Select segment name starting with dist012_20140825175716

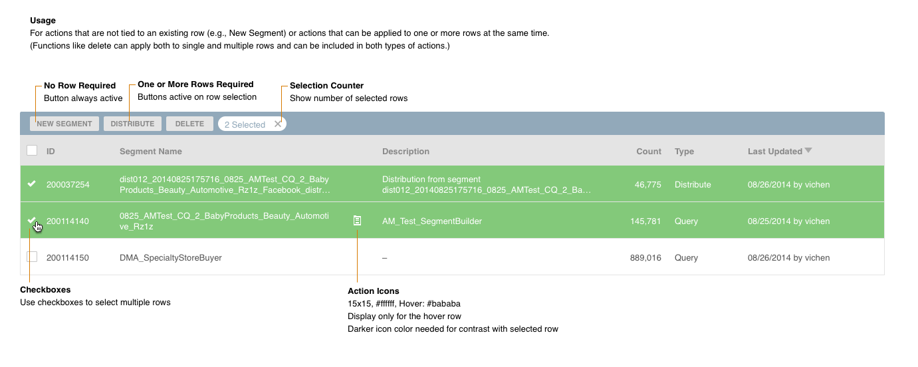click(225, 185)
